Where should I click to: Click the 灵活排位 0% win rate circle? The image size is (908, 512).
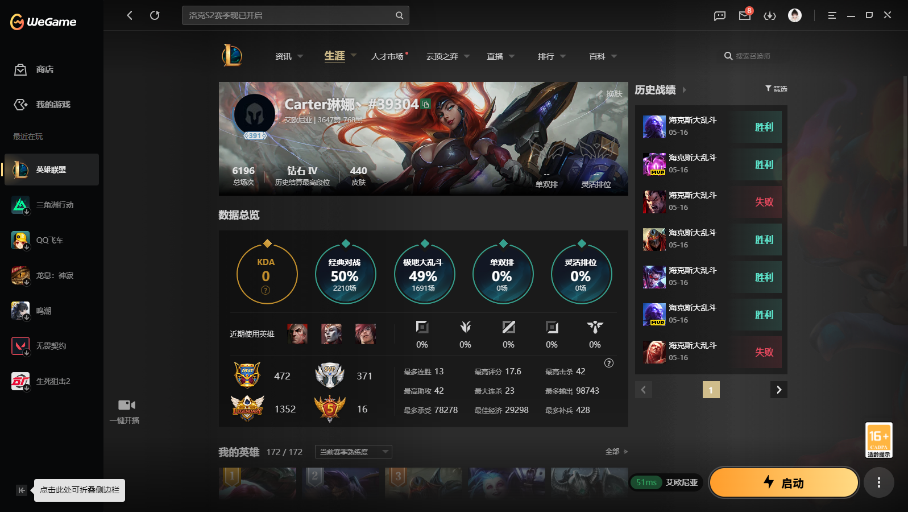581,274
